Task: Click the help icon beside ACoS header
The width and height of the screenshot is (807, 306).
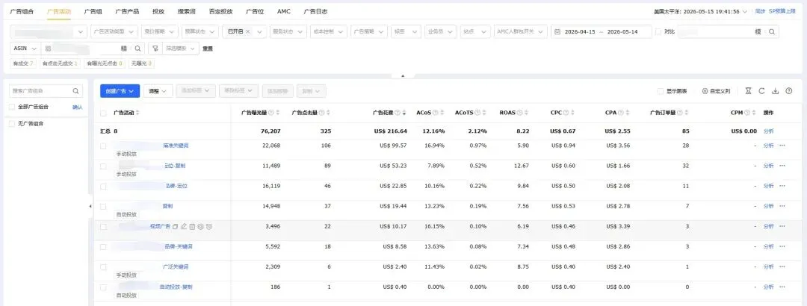Action: pyautogui.click(x=435, y=113)
